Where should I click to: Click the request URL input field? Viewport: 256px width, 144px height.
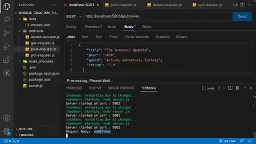[x=158, y=16]
